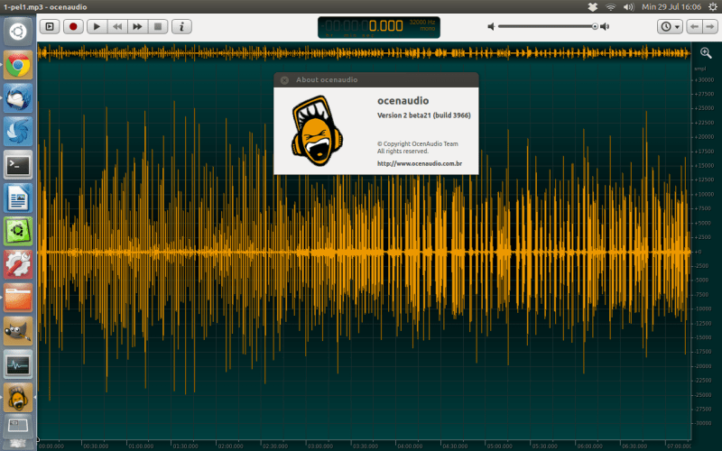Mute audio via the speaker icon
The image size is (722, 451).
pyautogui.click(x=491, y=27)
